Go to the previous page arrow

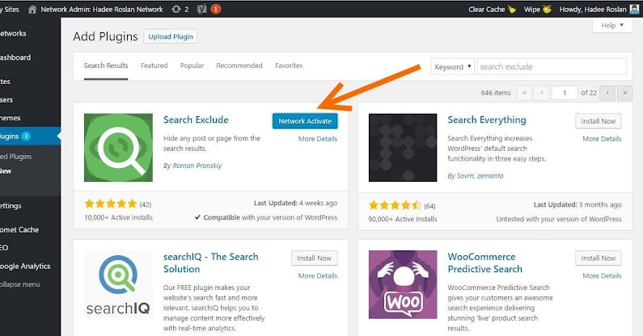pyautogui.click(x=542, y=93)
